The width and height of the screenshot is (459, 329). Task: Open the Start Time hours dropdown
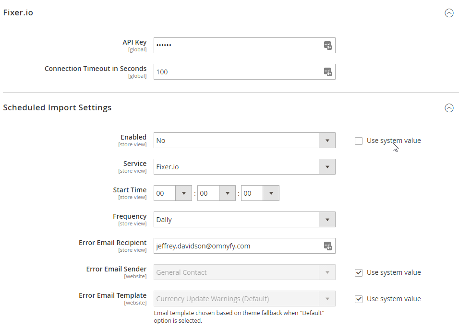click(173, 193)
